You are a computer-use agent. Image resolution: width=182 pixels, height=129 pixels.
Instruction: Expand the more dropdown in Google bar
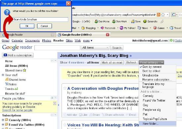88,41
